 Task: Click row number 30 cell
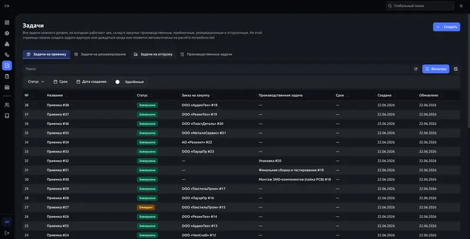(x=26, y=180)
